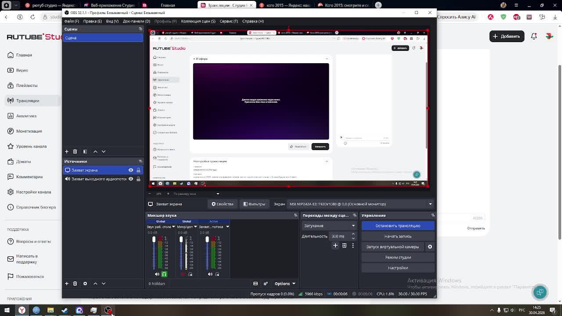Image resolution: width=562 pixels, height=316 pixels.
Task: Open Настройки button in Controls
Action: click(x=398, y=268)
